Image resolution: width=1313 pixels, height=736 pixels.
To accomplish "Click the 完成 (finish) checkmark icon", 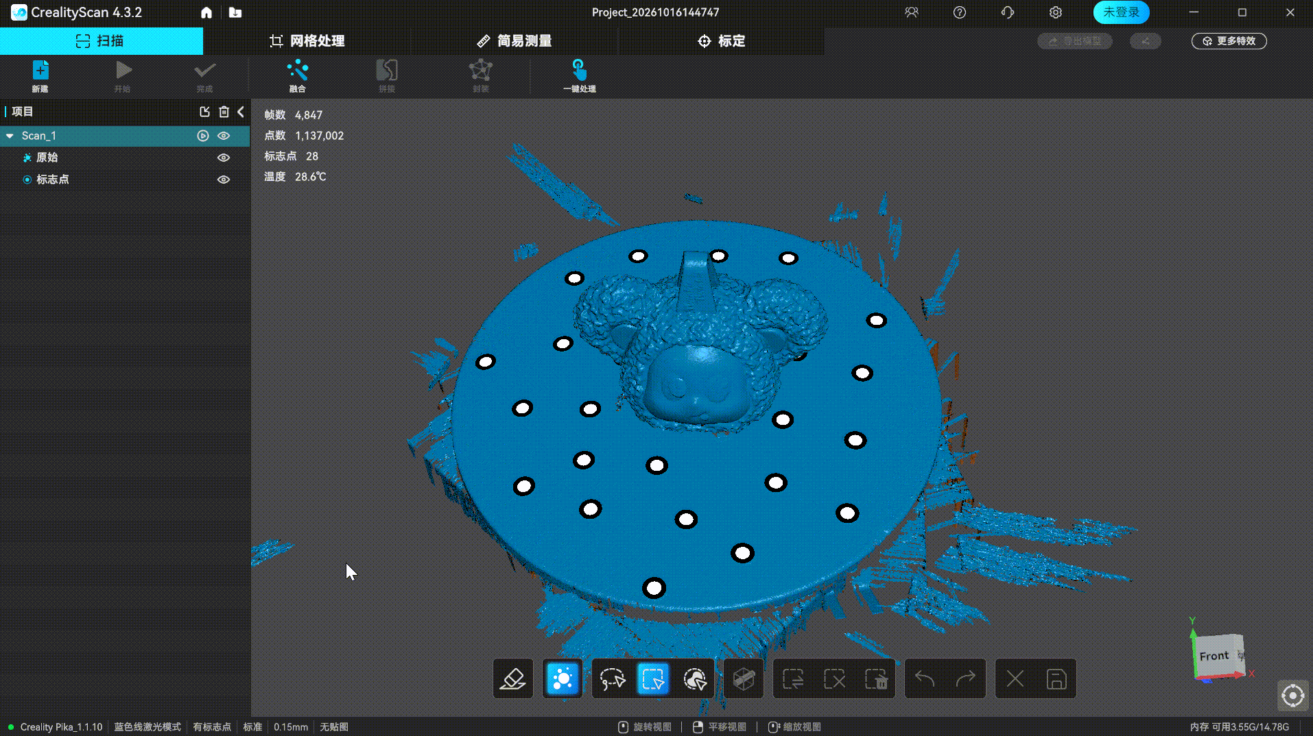I will (x=204, y=71).
